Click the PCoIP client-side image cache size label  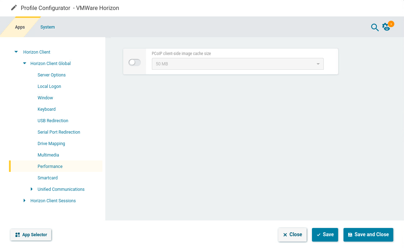pyautogui.click(x=181, y=54)
